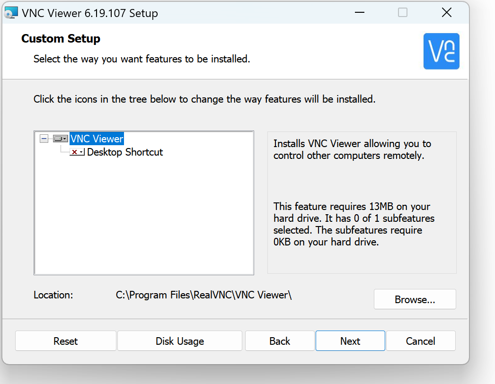Click the 'Location:' label

53,295
